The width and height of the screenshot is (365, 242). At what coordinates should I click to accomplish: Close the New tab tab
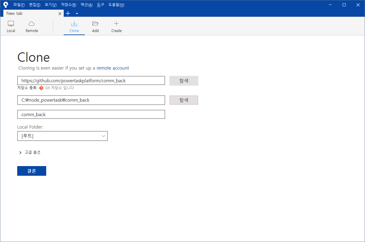click(60, 14)
